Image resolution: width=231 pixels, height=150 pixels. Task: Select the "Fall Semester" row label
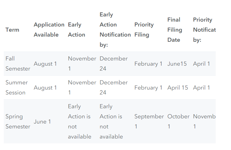coord(18,64)
